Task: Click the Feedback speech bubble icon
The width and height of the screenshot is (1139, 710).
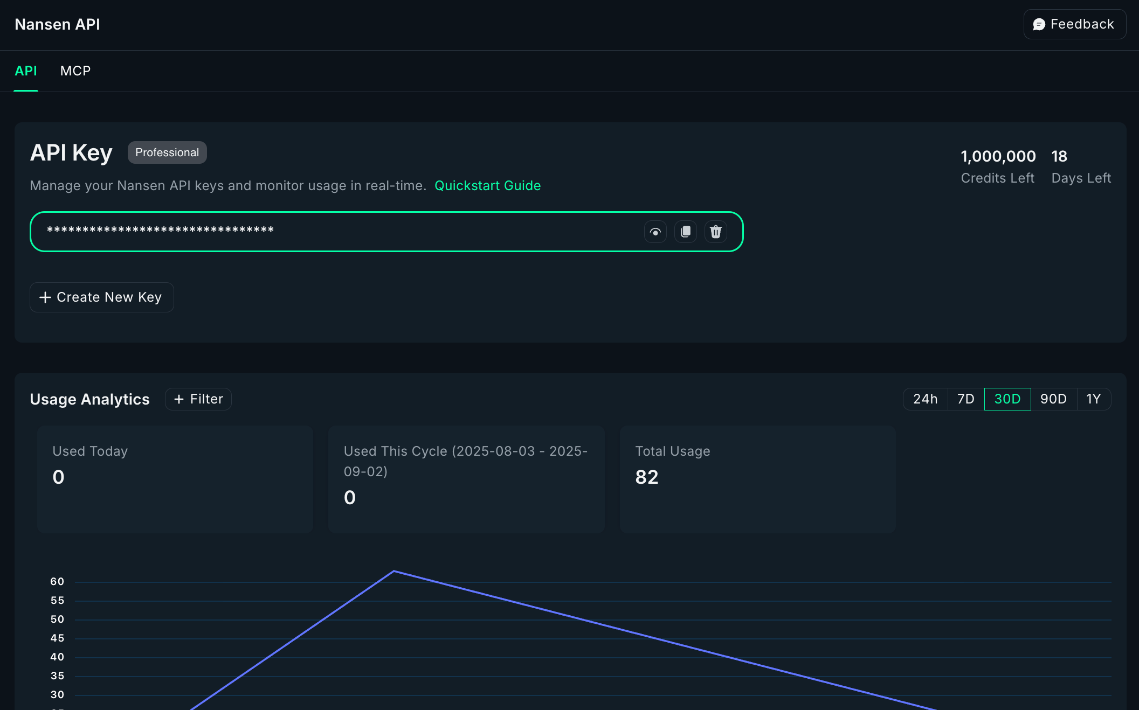Action: click(x=1039, y=24)
